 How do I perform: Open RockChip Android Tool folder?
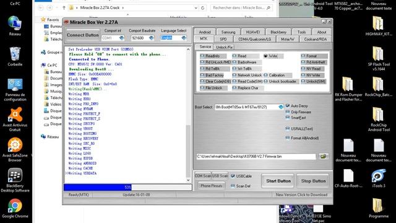tap(378, 120)
